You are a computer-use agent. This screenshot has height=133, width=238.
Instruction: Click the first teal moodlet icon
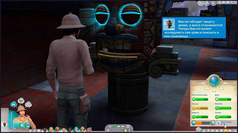[x=16, y=125]
